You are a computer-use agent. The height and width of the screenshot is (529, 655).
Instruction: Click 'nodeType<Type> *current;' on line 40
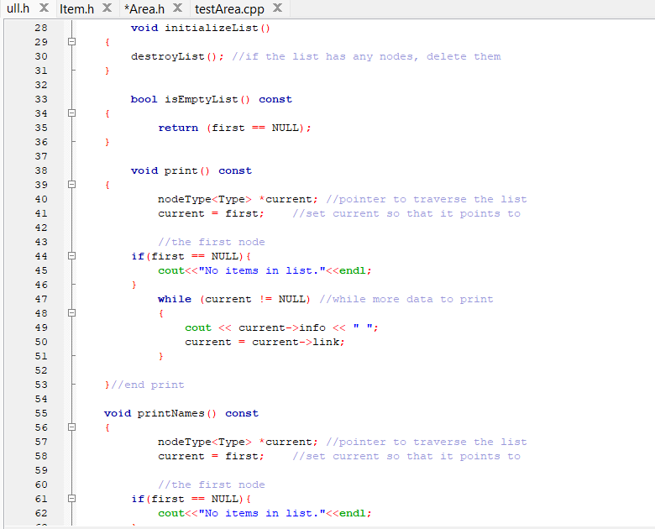[238, 199]
